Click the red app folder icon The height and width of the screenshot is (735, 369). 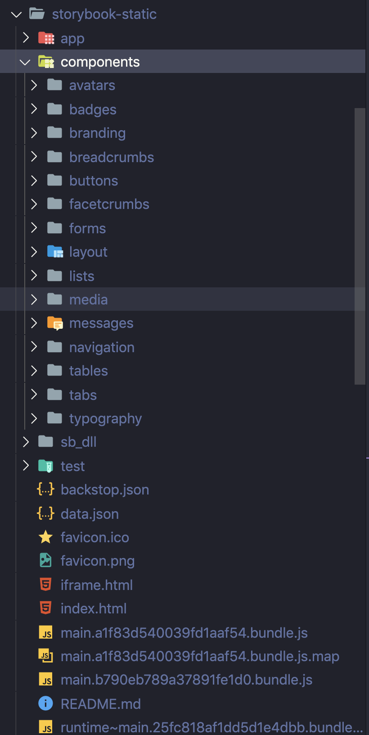pyautogui.click(x=46, y=38)
